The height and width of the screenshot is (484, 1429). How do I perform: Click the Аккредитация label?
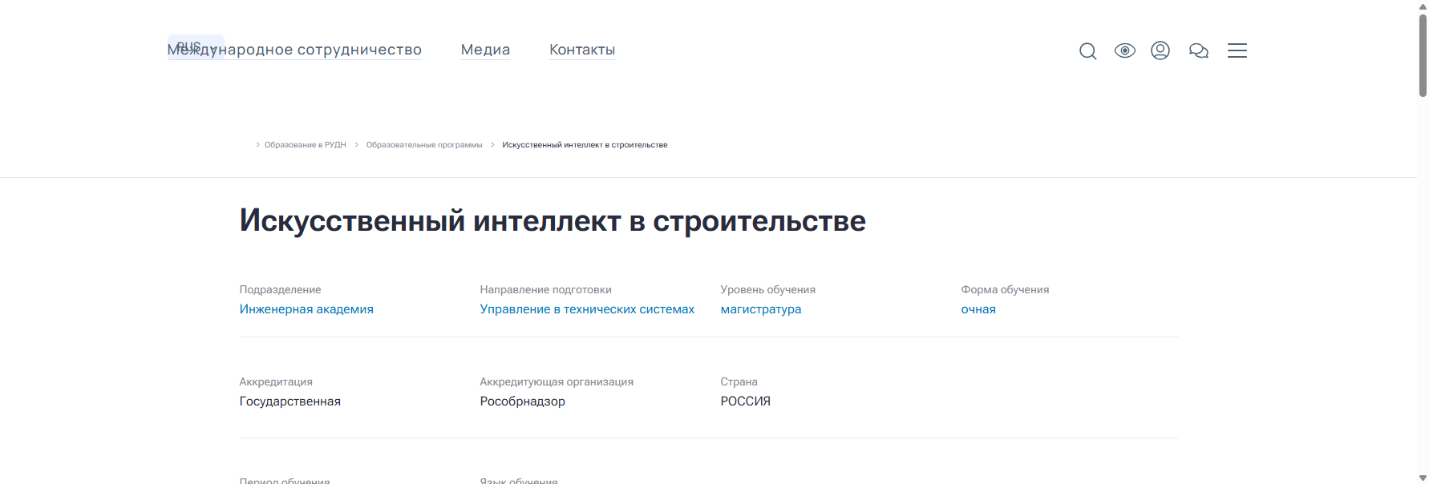tap(276, 382)
